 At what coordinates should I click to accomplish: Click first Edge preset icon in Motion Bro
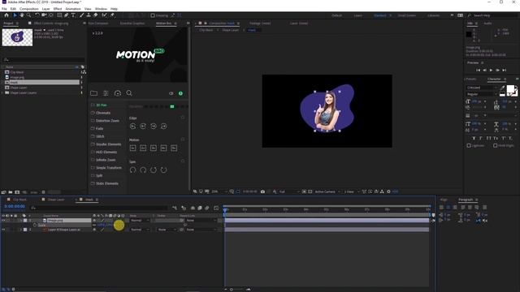tap(132, 127)
